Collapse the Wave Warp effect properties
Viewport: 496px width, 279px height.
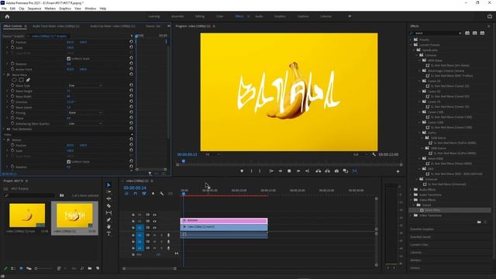tap(5, 75)
